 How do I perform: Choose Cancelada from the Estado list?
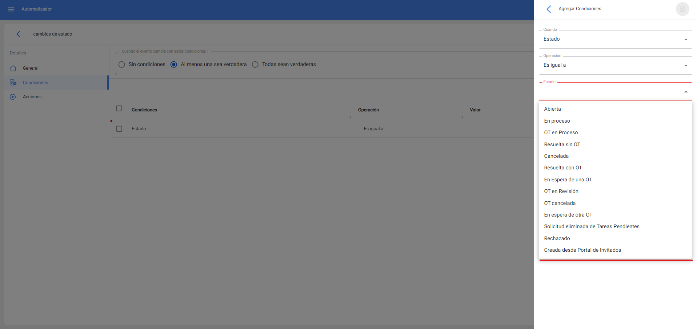pos(556,156)
